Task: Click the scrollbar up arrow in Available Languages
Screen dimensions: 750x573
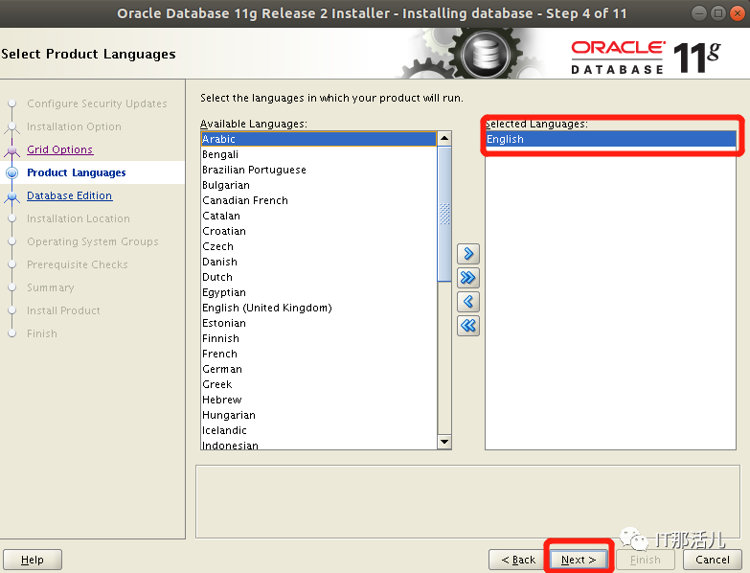Action: click(444, 139)
